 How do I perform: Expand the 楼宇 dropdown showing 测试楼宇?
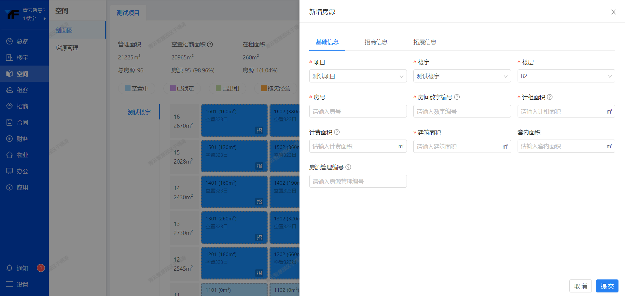(462, 76)
